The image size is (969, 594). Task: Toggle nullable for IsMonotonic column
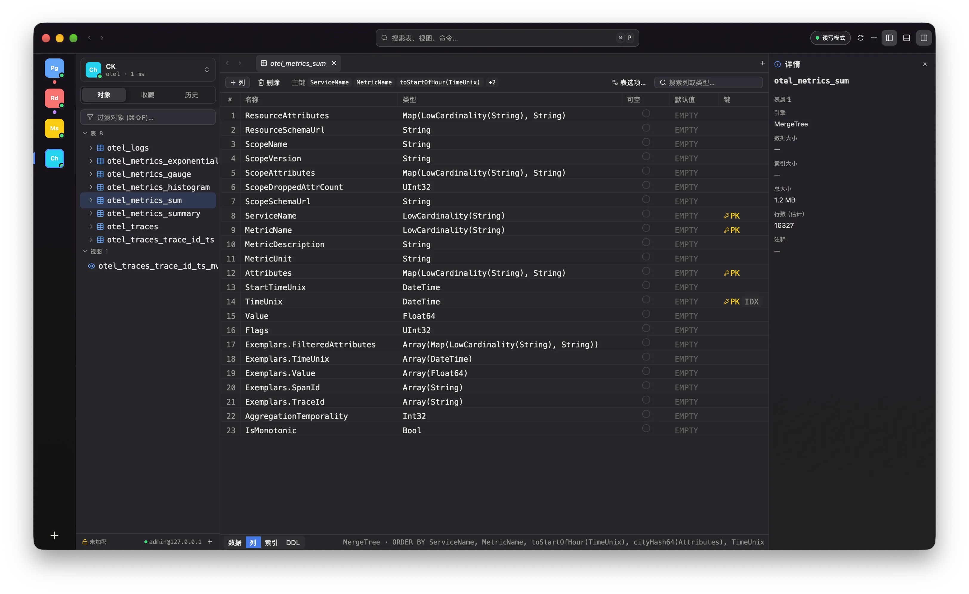click(x=646, y=429)
